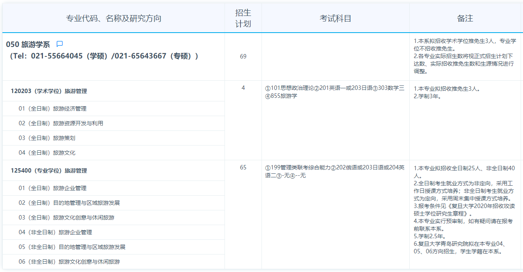Select the 120203（学术学位）旅游管理 row
The height and width of the screenshot is (272, 523).
point(49,91)
